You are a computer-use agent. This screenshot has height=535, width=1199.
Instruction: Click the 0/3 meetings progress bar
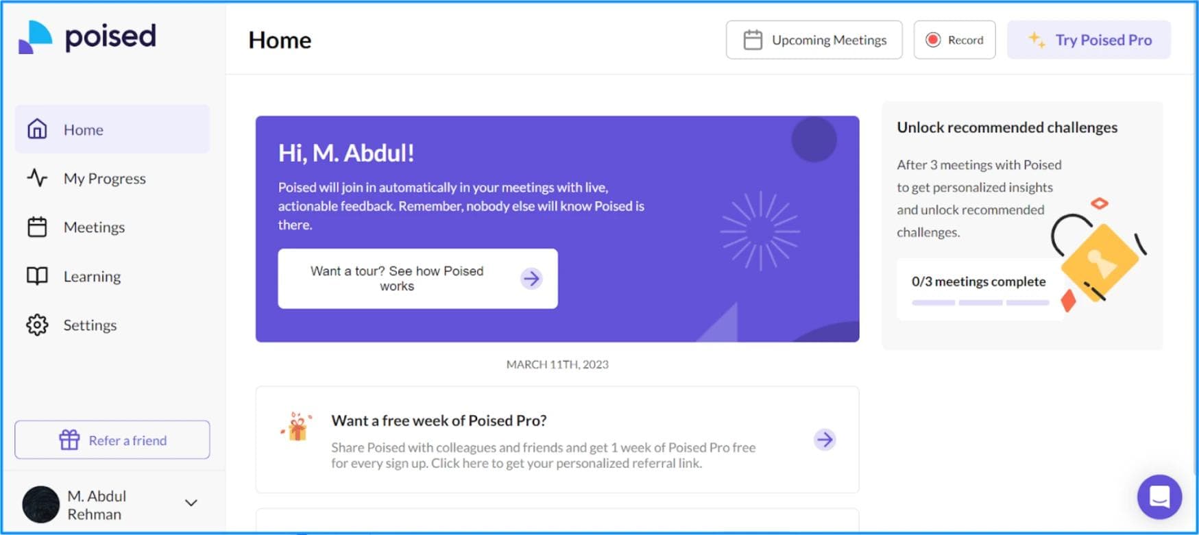980,302
